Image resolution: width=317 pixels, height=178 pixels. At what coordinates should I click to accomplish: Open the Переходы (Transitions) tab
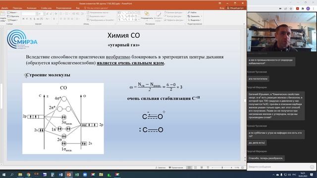(x=17, y=8)
